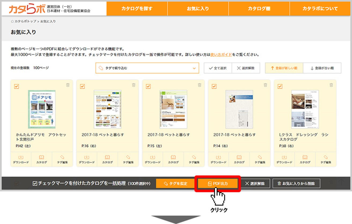Image resolution: width=352 pixels, height=224 pixels.
Task: Download the かんたんドアリモ catalog page
Action: pyautogui.click(x=21, y=159)
